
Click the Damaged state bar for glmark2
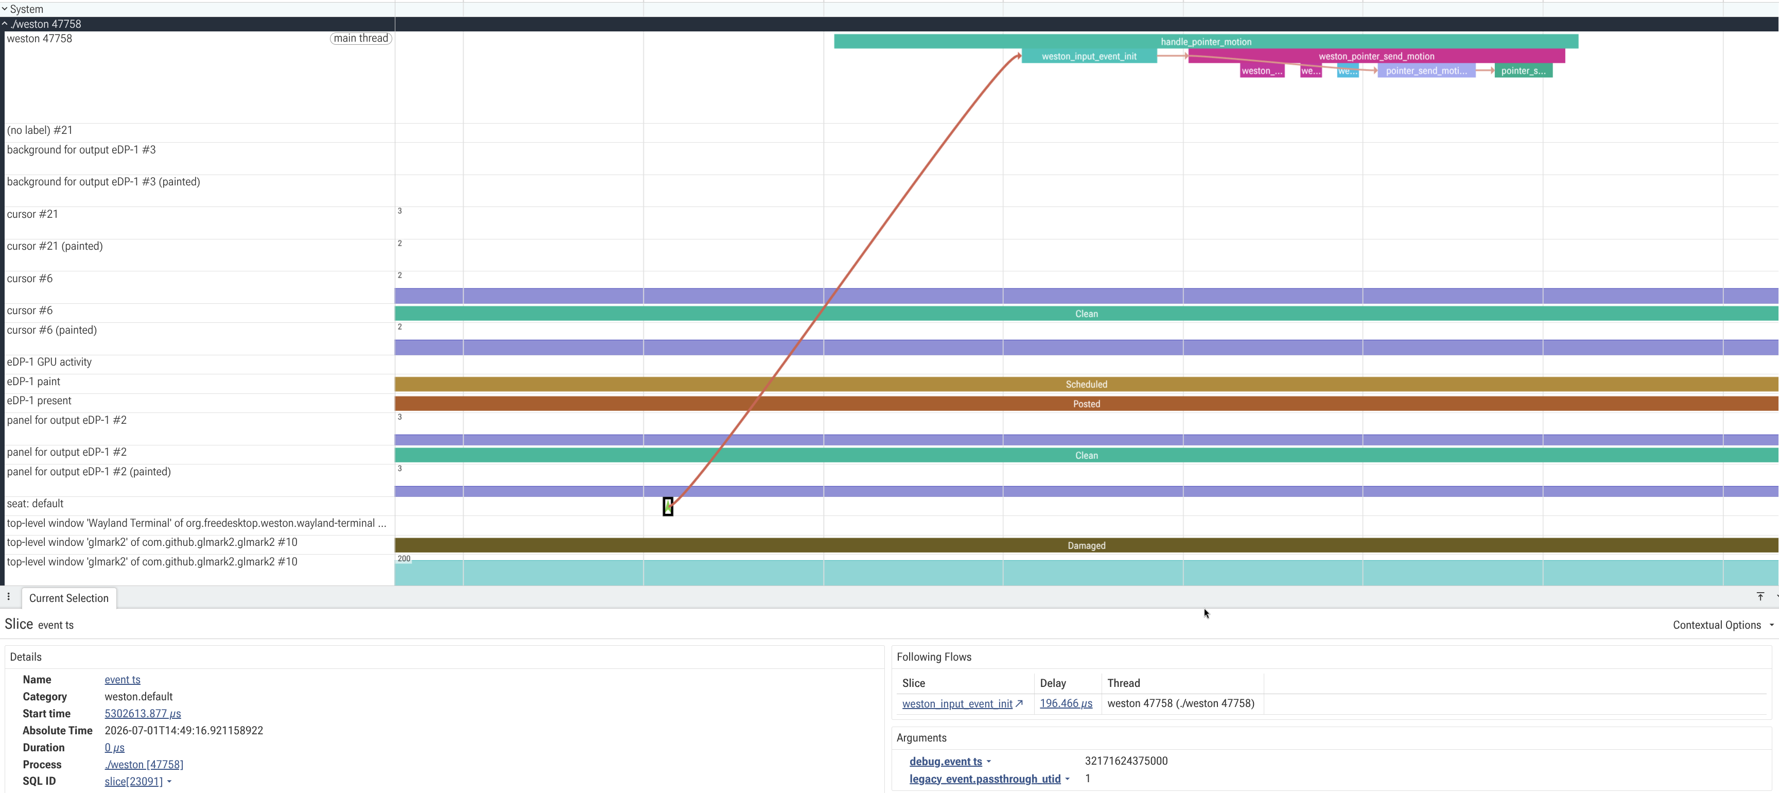tap(1086, 545)
